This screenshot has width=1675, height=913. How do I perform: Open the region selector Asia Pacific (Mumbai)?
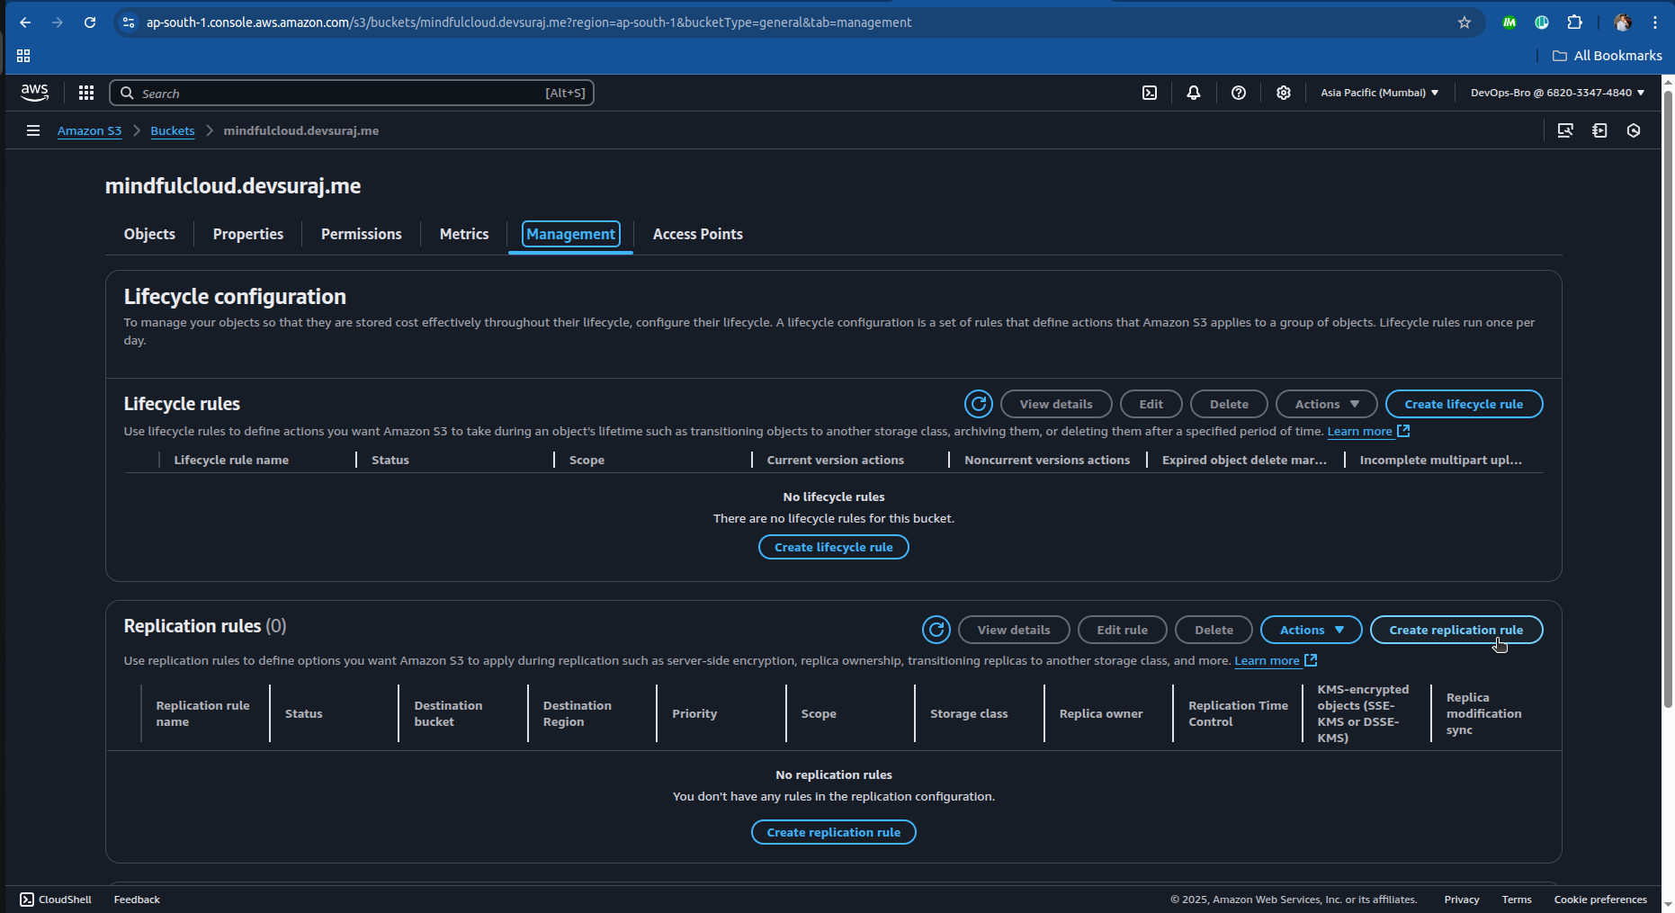1379,93
